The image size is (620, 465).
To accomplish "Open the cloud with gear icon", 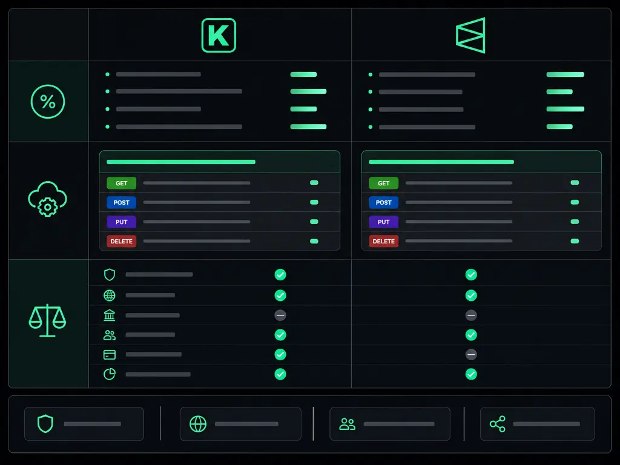I will (x=47, y=199).
